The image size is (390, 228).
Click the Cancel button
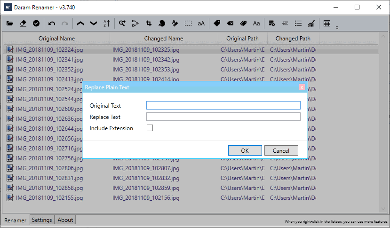281,150
